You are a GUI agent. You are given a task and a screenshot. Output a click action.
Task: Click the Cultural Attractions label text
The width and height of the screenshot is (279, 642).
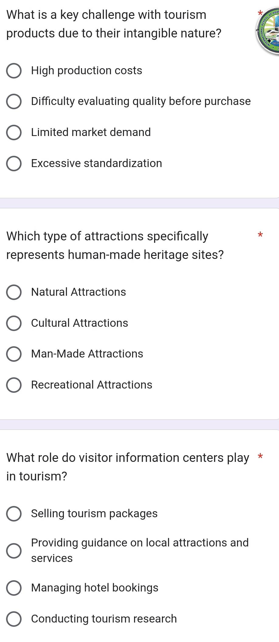(x=80, y=323)
